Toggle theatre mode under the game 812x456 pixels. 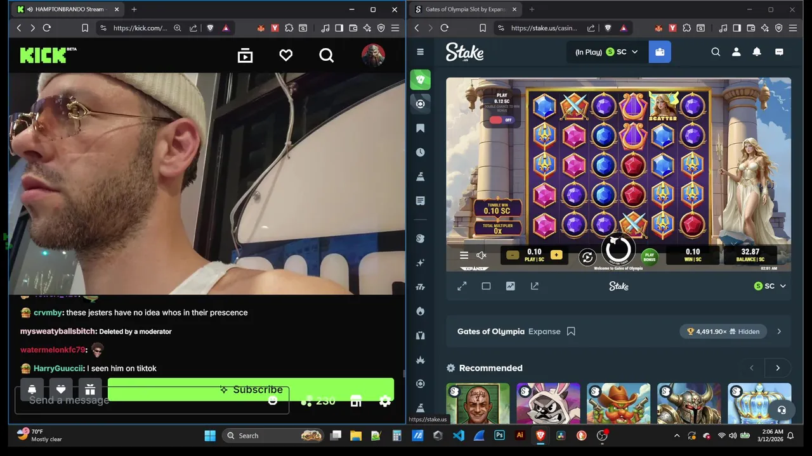tap(486, 286)
